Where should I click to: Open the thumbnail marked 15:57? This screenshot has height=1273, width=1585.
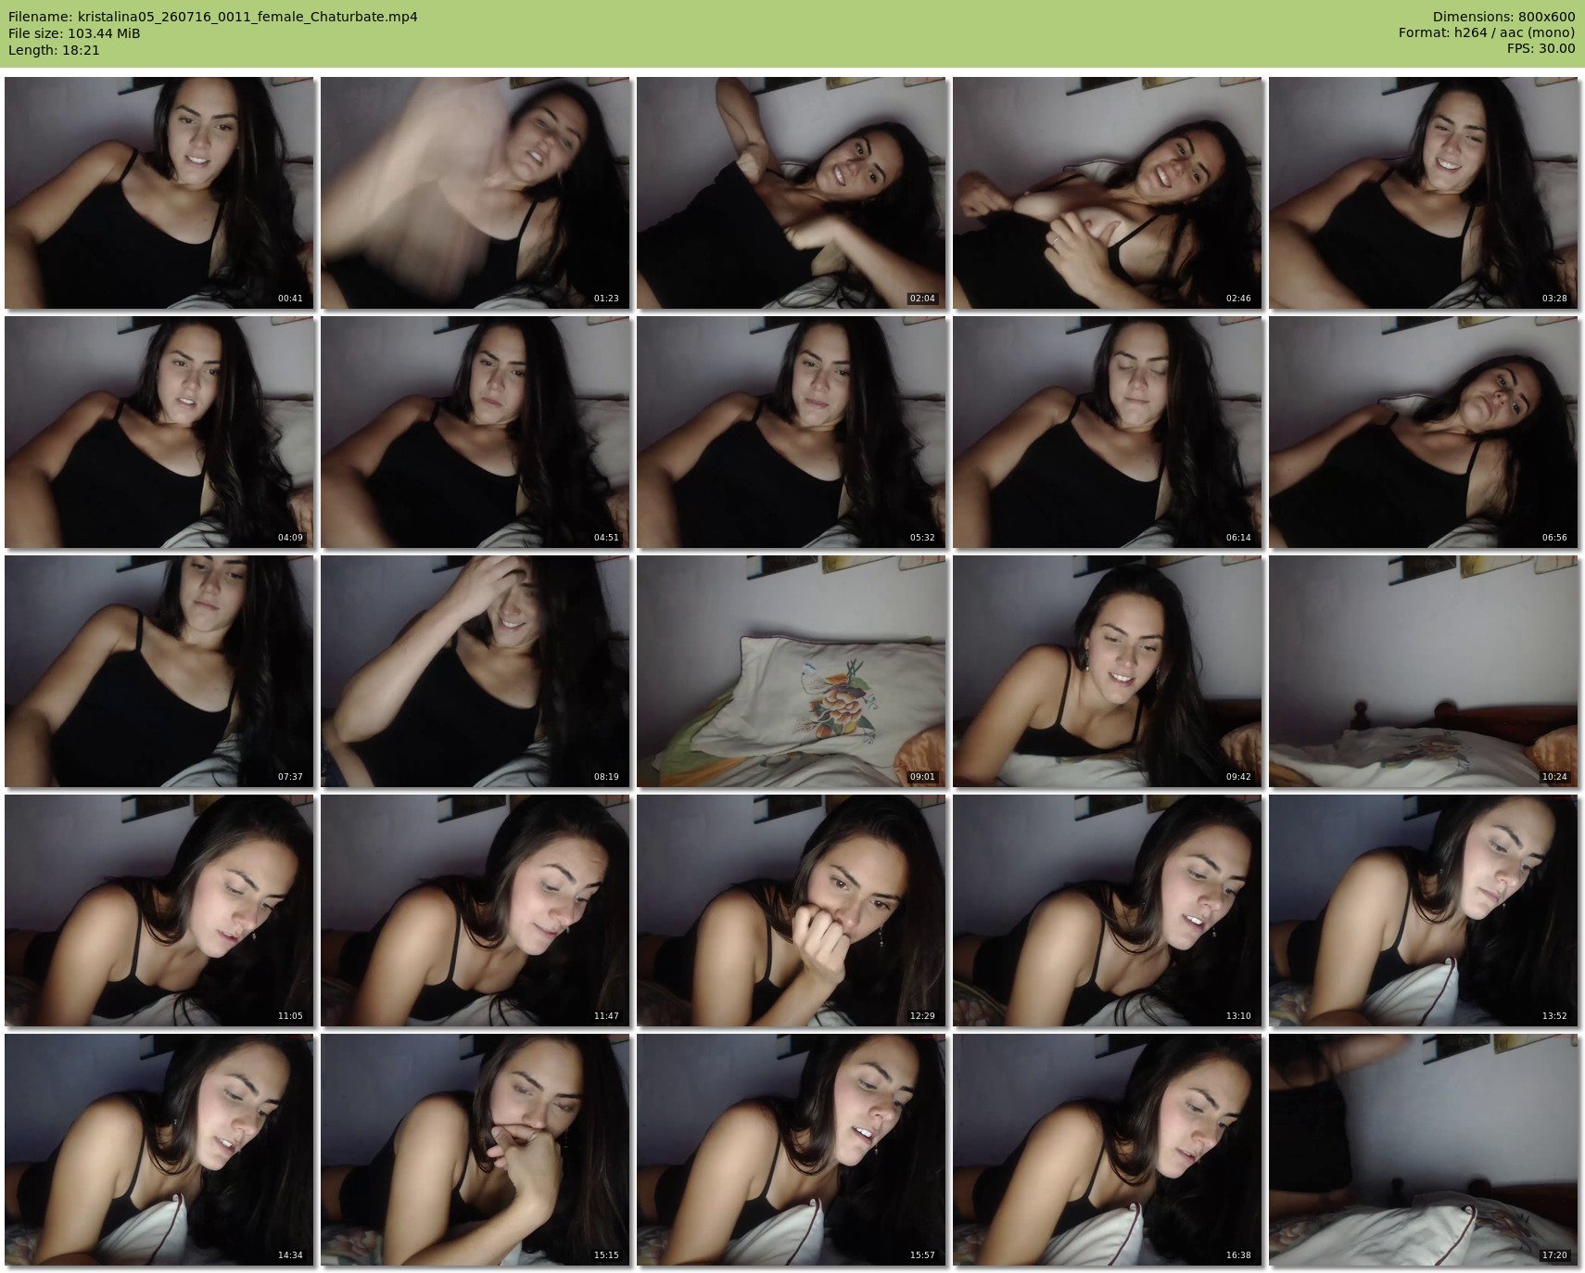coord(792,1150)
